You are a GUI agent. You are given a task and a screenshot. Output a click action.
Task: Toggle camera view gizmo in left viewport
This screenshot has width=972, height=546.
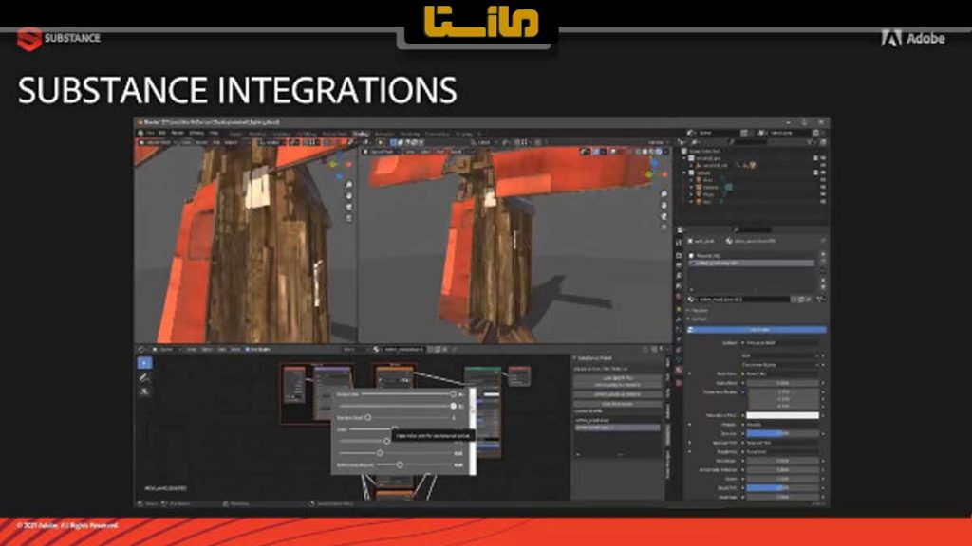[x=349, y=207]
